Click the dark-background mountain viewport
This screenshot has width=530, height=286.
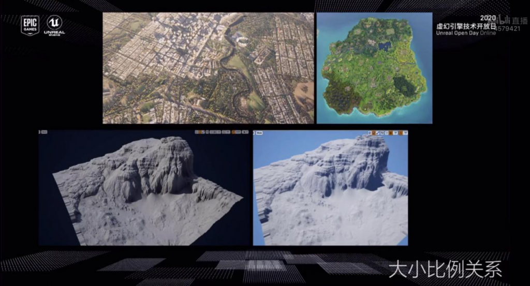(x=144, y=187)
